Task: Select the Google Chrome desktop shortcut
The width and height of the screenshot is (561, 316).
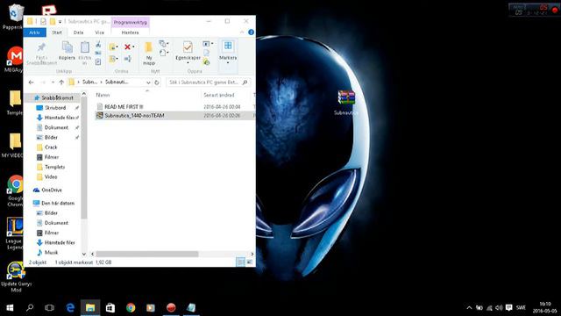Action: pos(15,190)
